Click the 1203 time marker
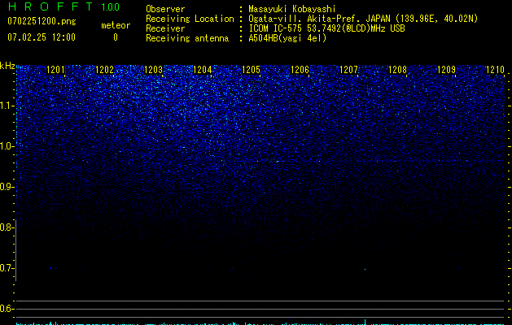Viewport: 512px width, 325px height. (x=153, y=70)
